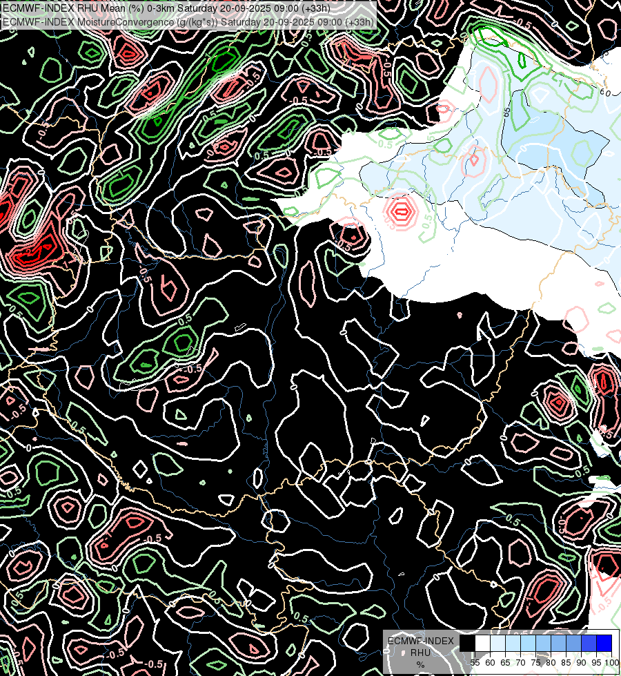Pick the 75-80 legend swatch
The image size is (621, 676).
pyautogui.click(x=544, y=643)
